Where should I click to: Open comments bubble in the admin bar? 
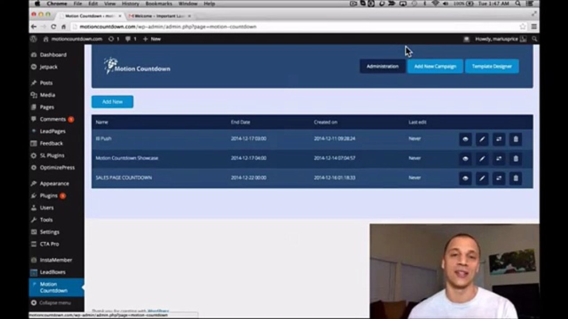[x=130, y=39]
